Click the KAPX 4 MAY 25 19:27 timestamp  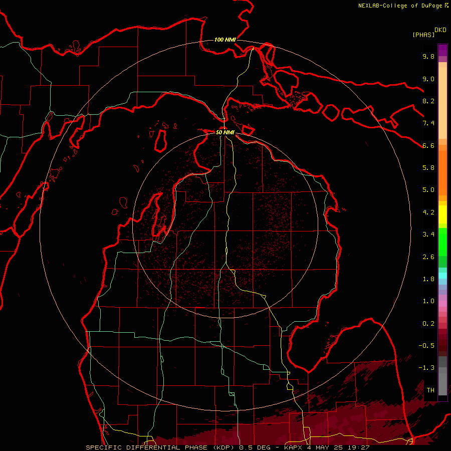[x=327, y=447]
